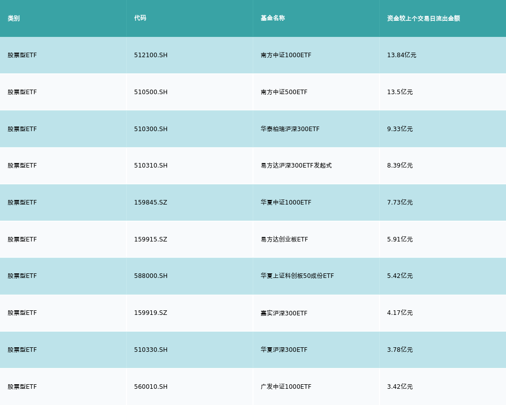This screenshot has height=405, width=506.
Task: Select code 510500.SH
Action: tap(151, 92)
